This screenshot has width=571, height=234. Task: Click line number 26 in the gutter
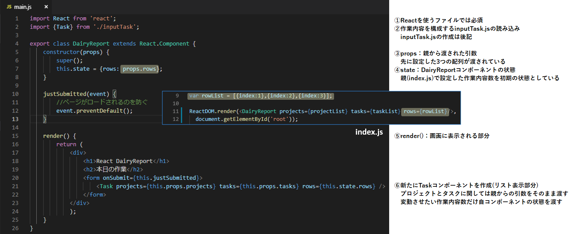pos(15,228)
